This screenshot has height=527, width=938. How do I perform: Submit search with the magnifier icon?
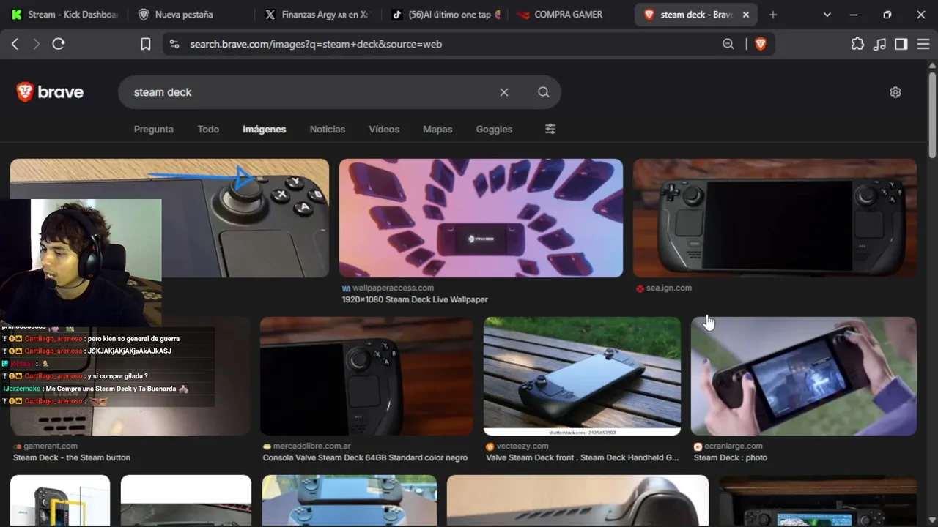pos(543,92)
